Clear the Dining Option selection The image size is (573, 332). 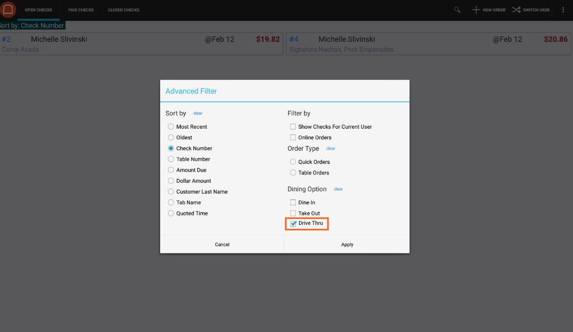(x=338, y=189)
